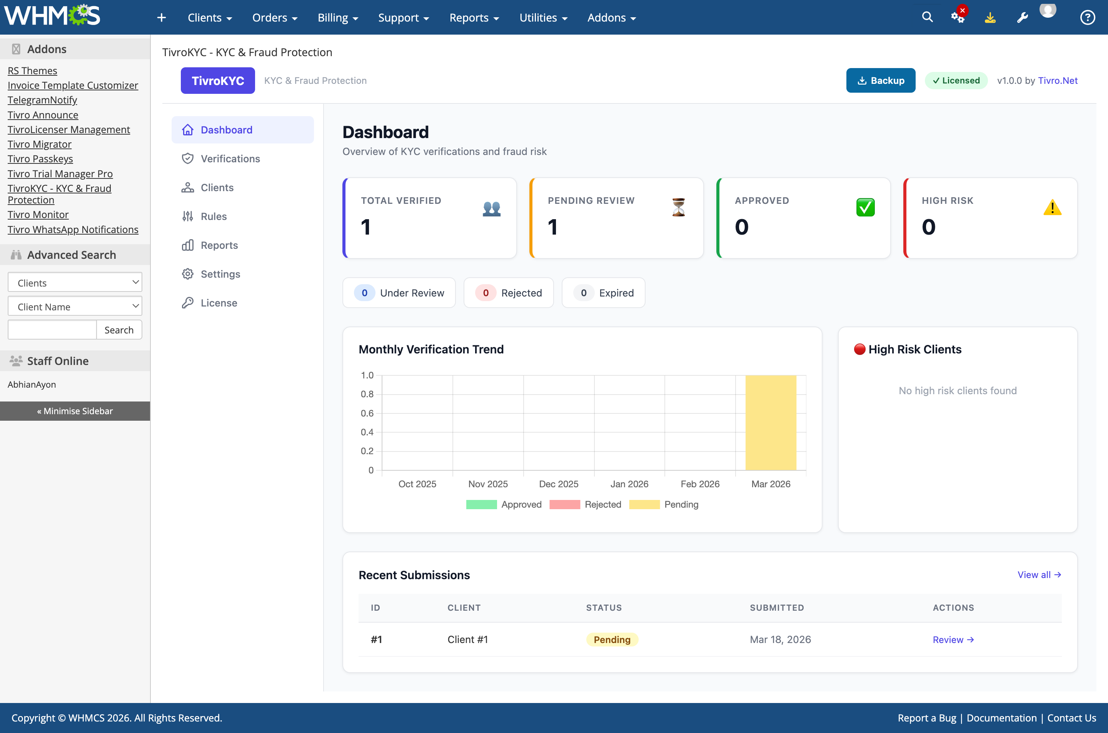Click the search magnifier icon in top bar
This screenshot has width=1108, height=733.
point(927,17)
